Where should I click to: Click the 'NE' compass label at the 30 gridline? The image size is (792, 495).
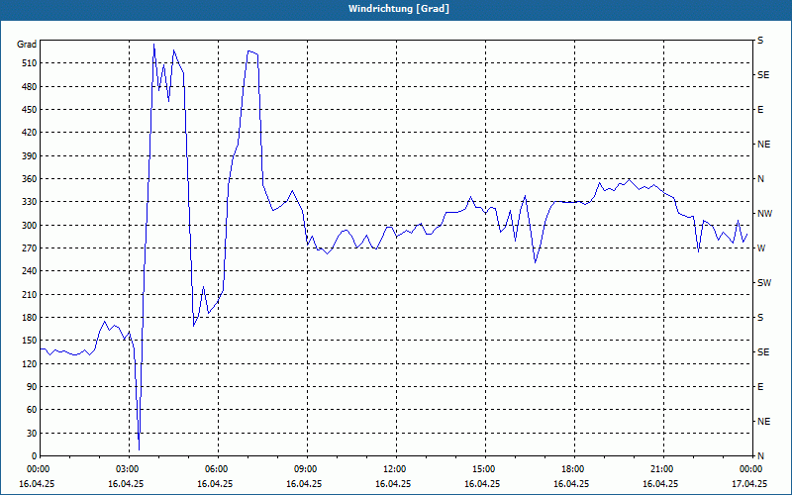pyautogui.click(x=764, y=422)
